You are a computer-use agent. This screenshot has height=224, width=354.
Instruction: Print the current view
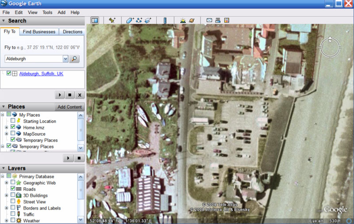coord(218,20)
